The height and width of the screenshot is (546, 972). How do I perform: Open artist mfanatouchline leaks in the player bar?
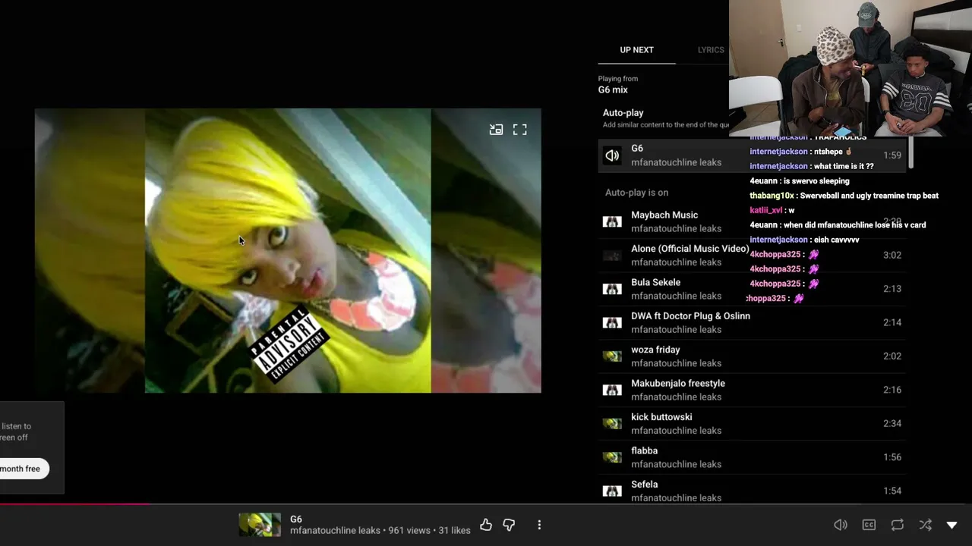(x=335, y=531)
